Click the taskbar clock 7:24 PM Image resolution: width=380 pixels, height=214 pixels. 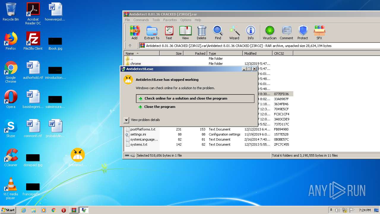click(365, 210)
